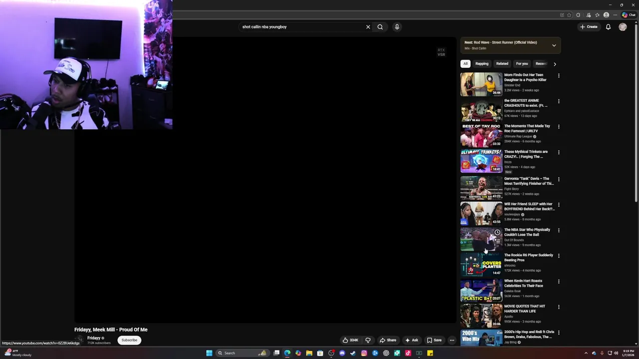The height and width of the screenshot is (359, 639).
Task: Open YouTube notifications bell
Action: point(608,27)
